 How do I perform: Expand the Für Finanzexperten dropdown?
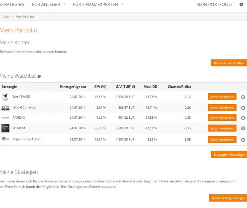(98, 5)
